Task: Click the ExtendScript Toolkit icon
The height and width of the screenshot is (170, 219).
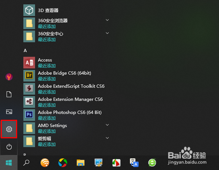Action: point(29,89)
